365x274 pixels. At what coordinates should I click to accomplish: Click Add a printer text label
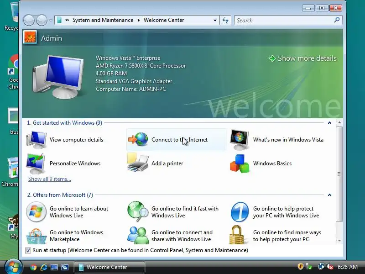(x=167, y=163)
